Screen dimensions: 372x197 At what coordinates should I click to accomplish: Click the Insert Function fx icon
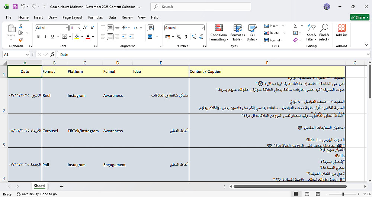[52, 55]
